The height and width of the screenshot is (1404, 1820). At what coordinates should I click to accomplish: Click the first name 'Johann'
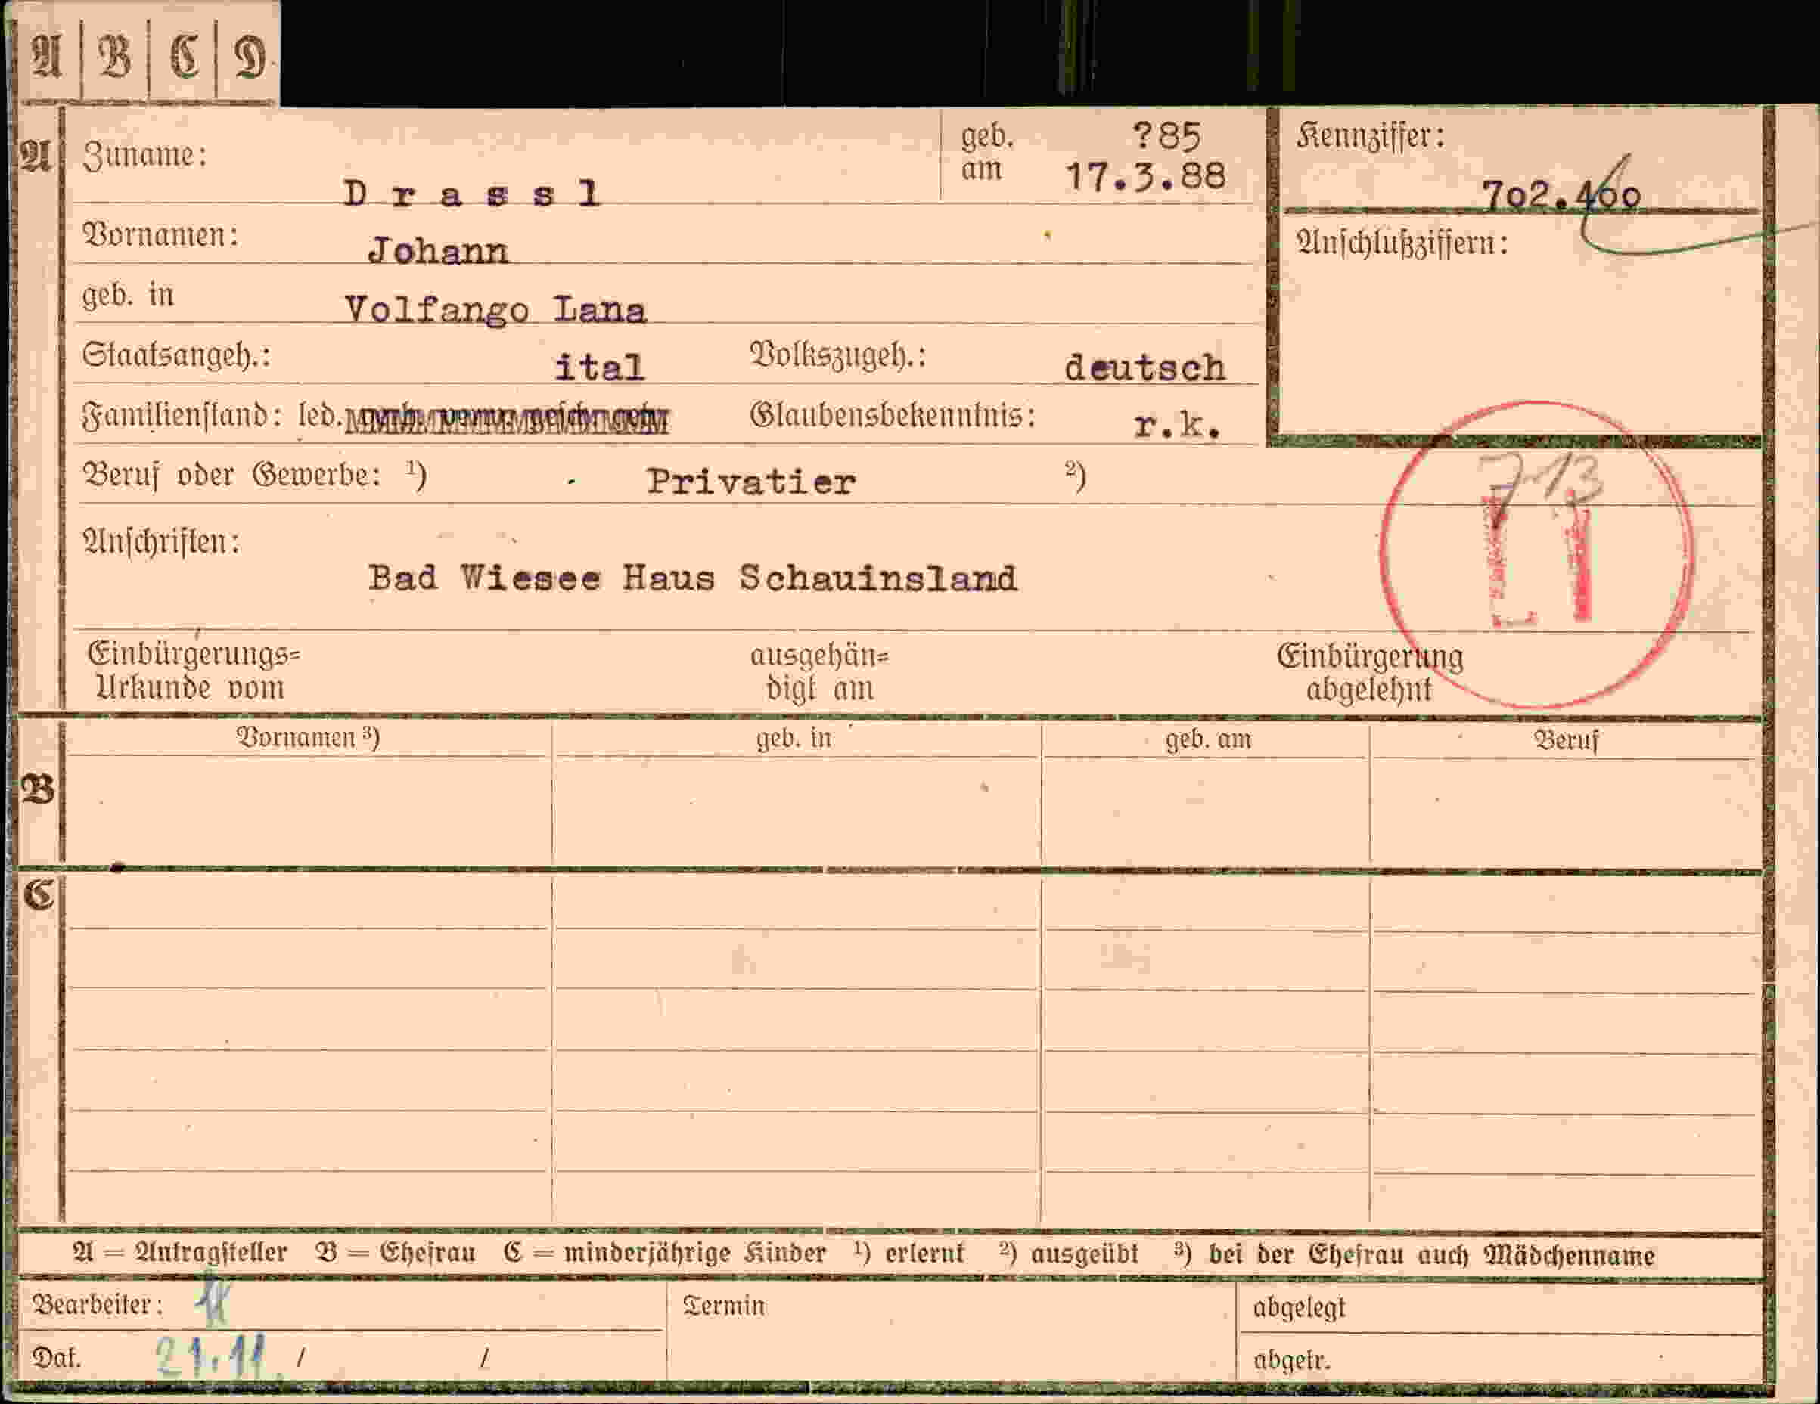pos(438,249)
